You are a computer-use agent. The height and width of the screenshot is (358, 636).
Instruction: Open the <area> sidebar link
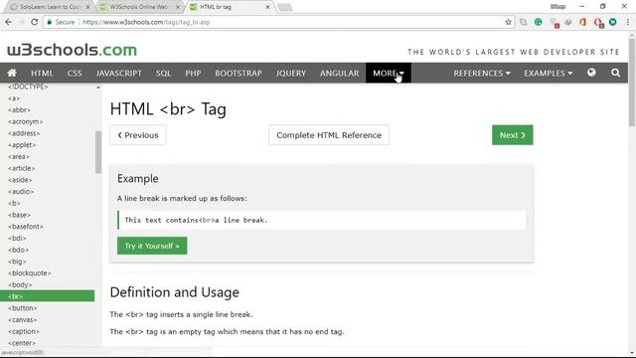click(x=19, y=157)
